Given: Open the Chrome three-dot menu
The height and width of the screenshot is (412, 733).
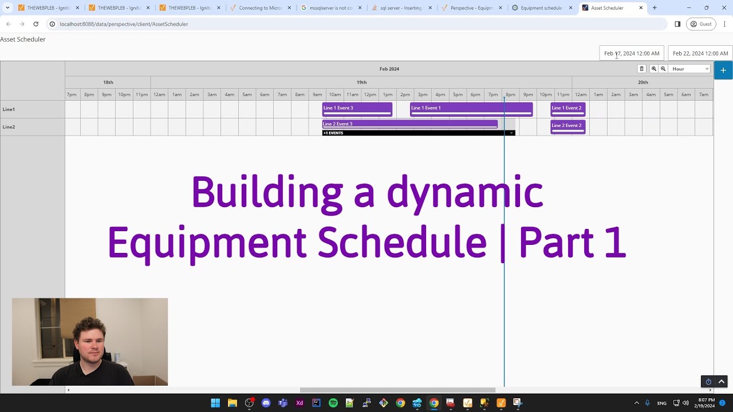Looking at the screenshot, I should (x=724, y=24).
